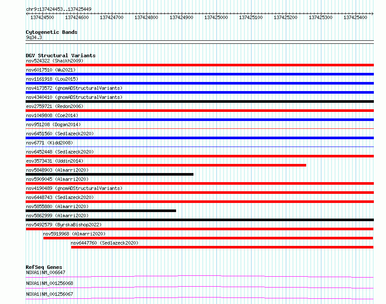The height and width of the screenshot is (304, 386).
Task: Click ruler position 137425200
Action: 285,17
